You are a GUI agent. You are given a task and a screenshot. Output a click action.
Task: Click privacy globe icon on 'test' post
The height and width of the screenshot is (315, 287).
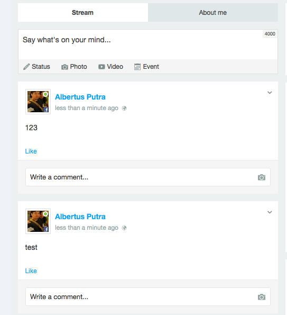point(124,228)
